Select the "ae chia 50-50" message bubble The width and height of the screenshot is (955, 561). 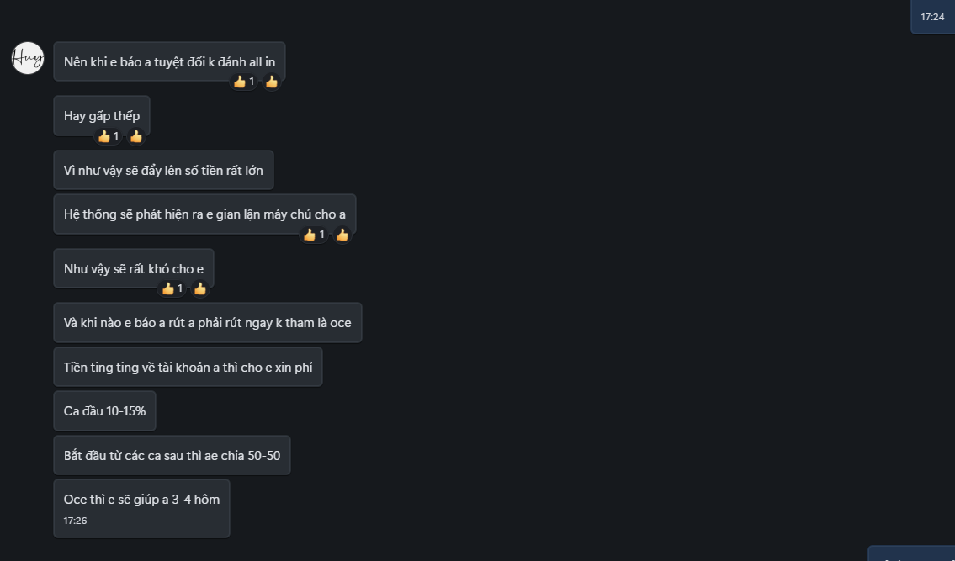[172, 455]
